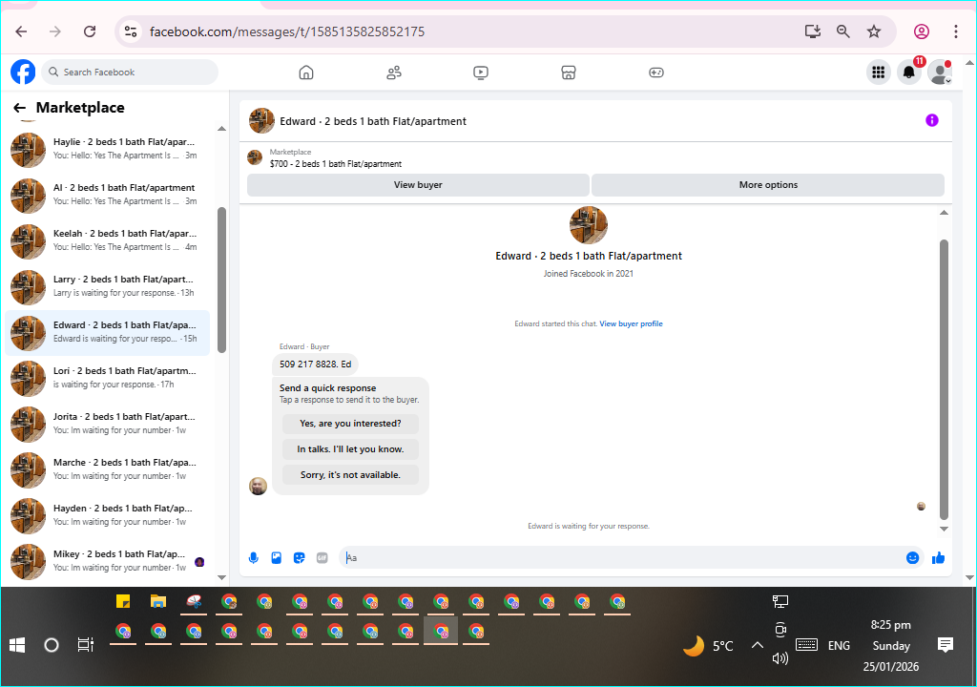Open Mikey conversation in chat list

(107, 562)
